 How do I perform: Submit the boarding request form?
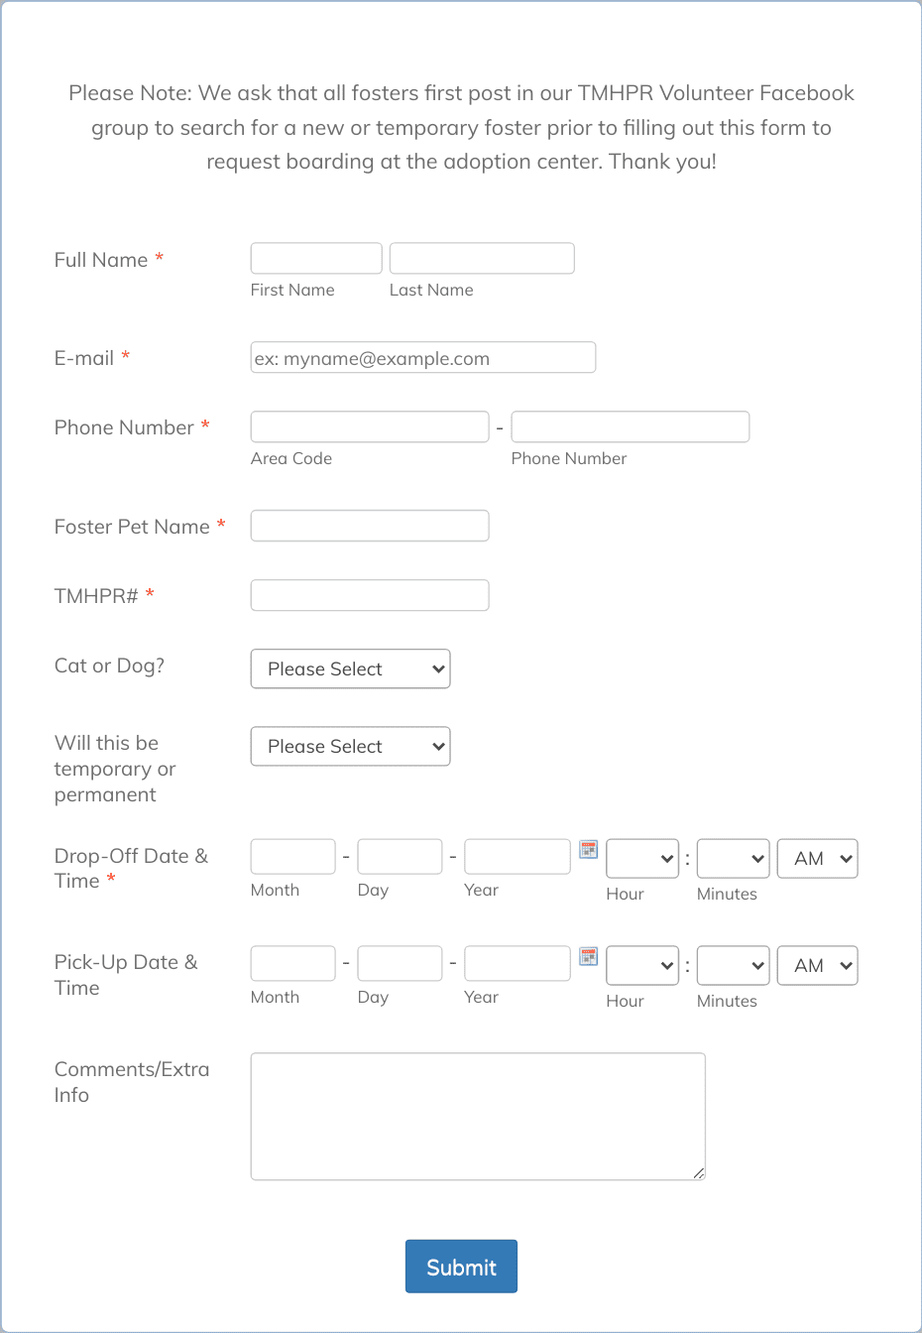[x=461, y=1267]
